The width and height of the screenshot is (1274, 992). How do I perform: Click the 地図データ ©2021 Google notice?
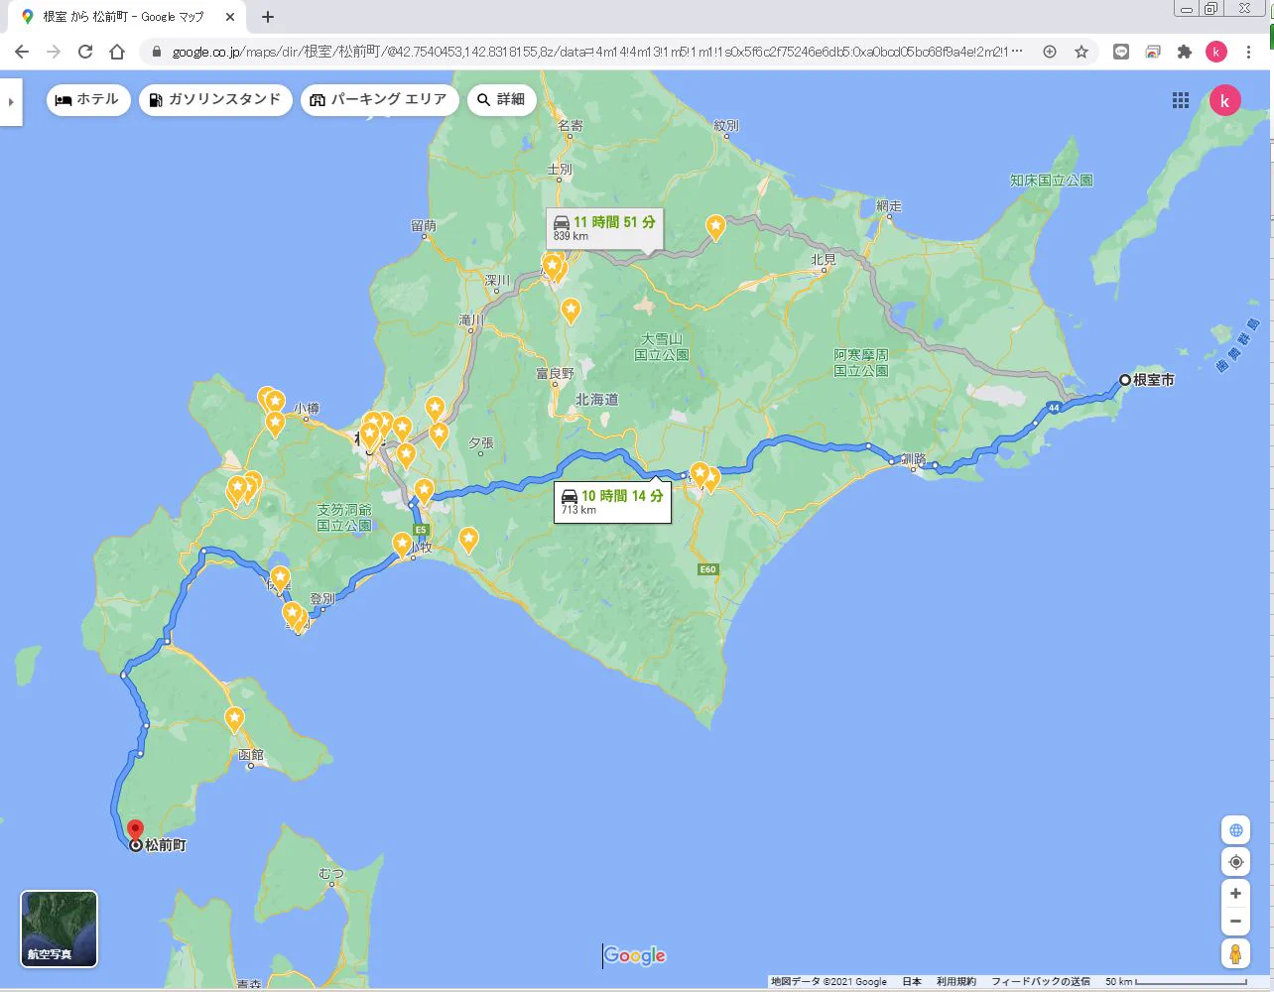click(x=828, y=982)
